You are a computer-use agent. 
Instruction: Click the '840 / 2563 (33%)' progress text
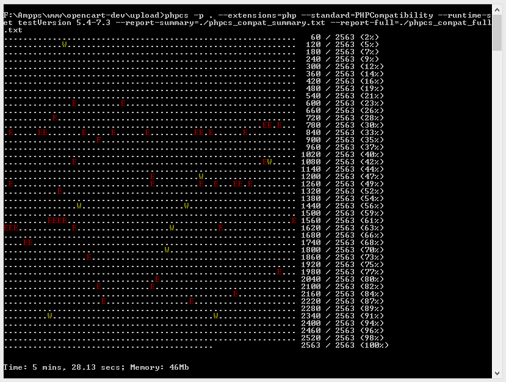pyautogui.click(x=345, y=133)
